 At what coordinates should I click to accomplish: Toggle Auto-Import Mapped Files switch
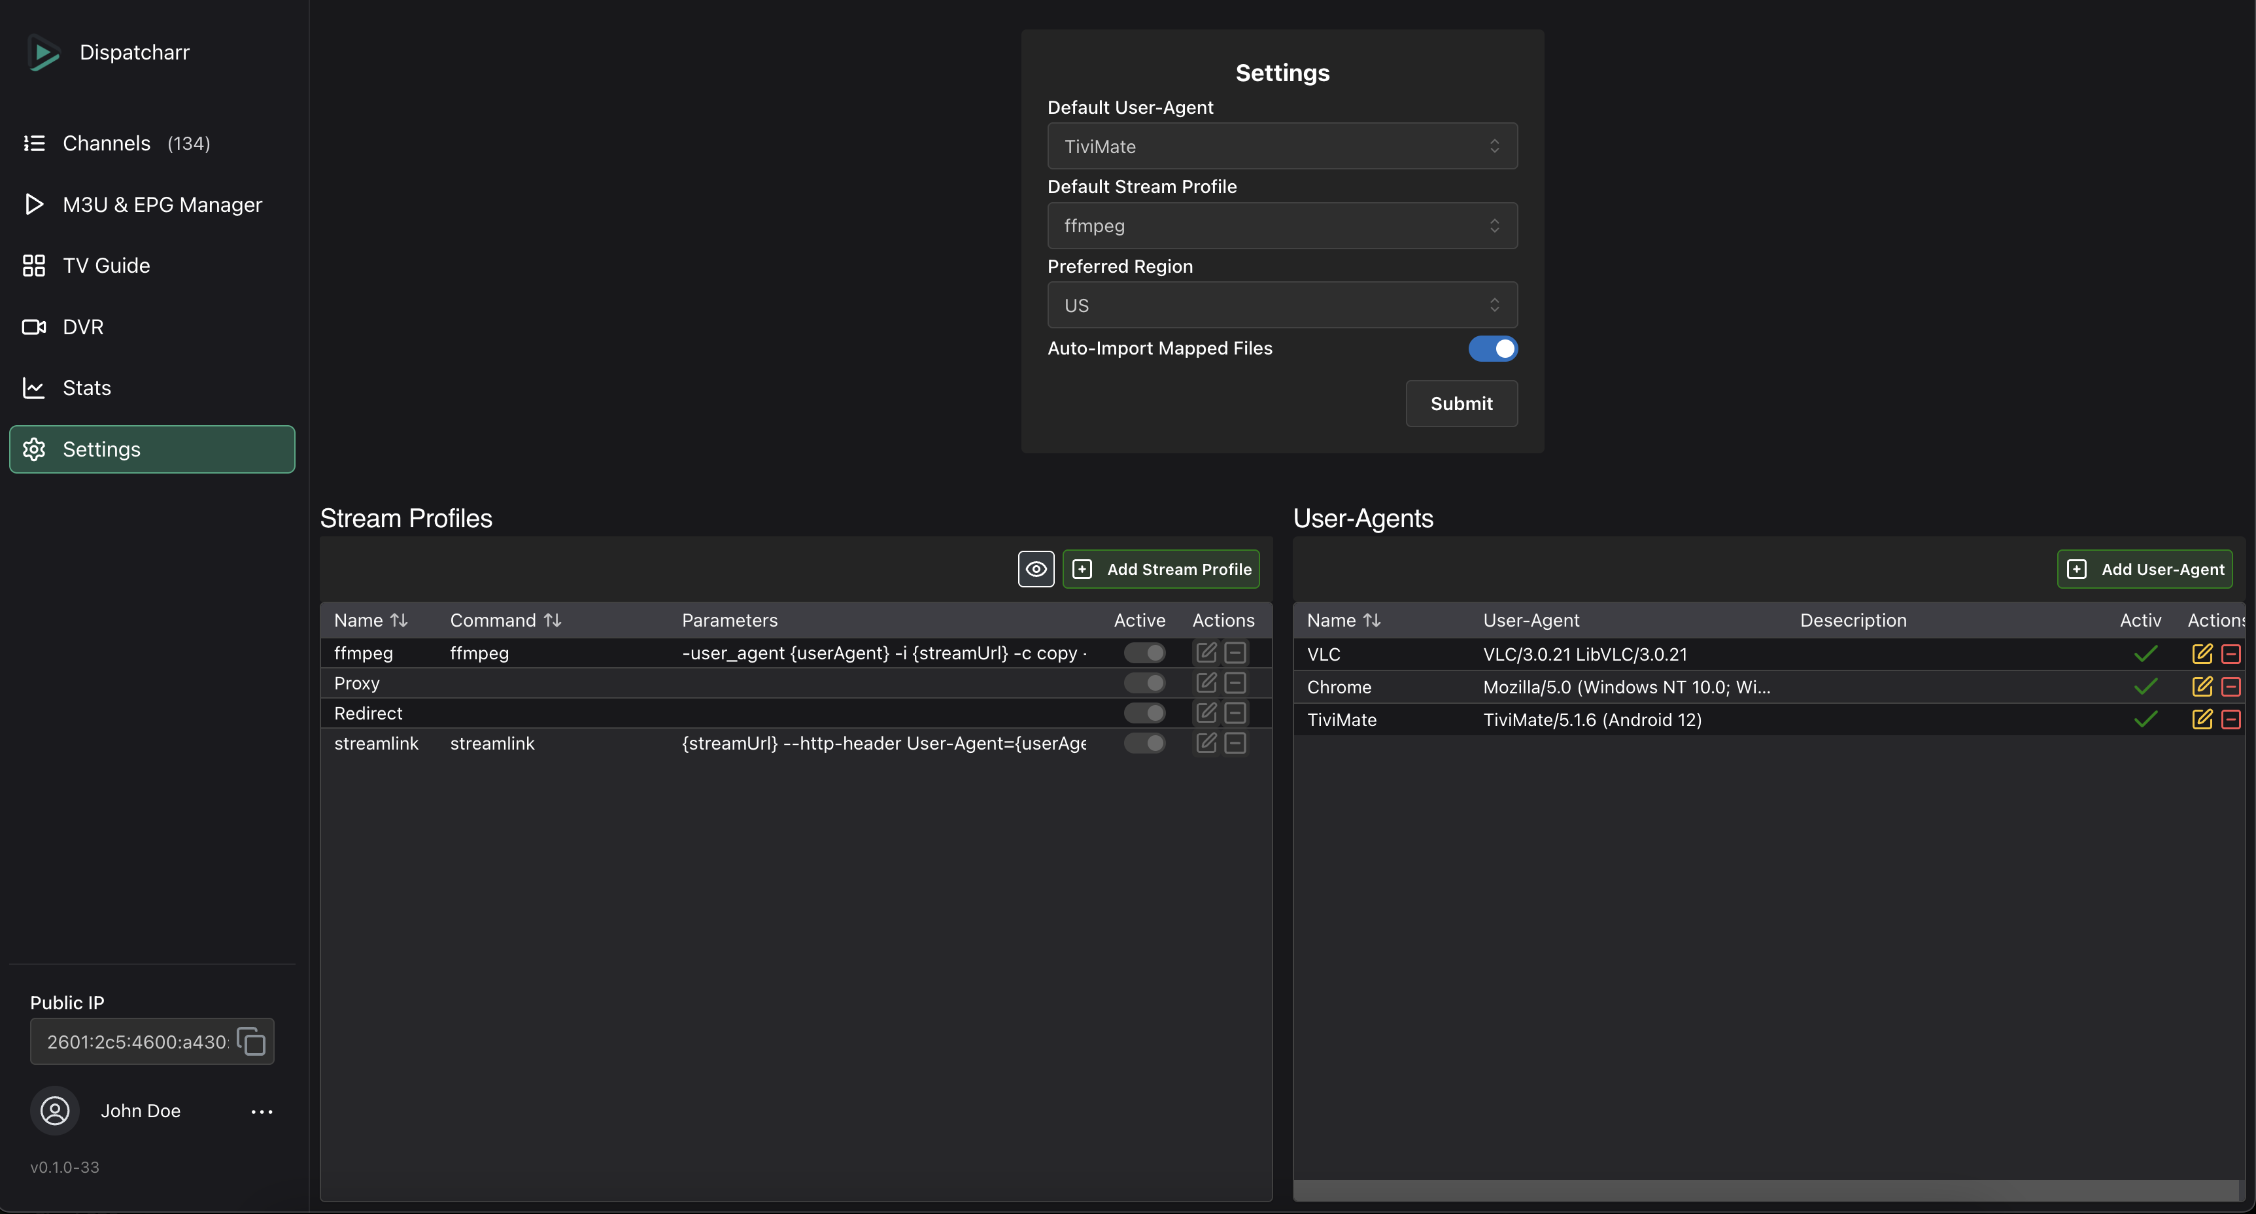coord(1492,349)
